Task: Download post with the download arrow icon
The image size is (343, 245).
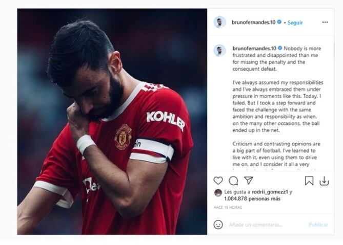Action: pyautogui.click(x=324, y=181)
